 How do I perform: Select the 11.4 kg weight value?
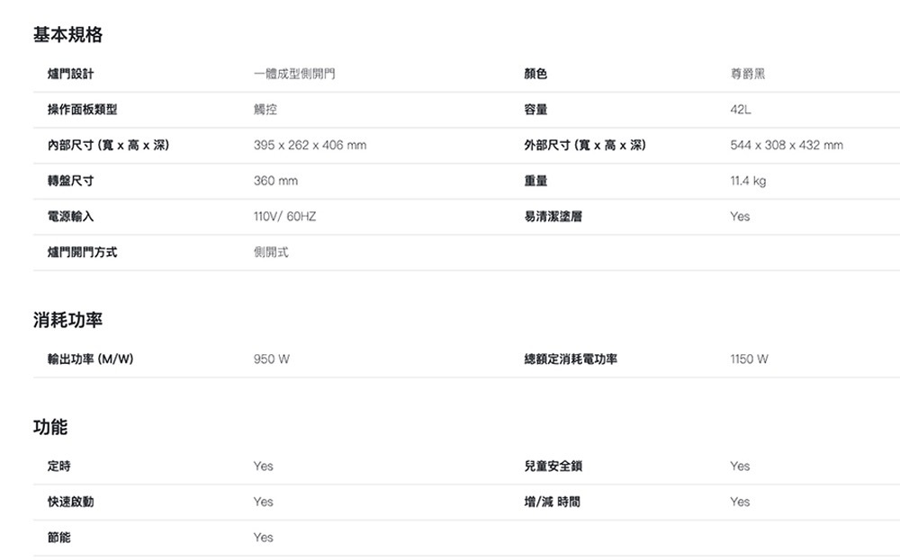pyautogui.click(x=749, y=182)
